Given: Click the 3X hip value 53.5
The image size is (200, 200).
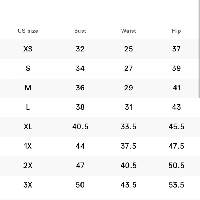Looking at the screenshot, I should point(177,185).
